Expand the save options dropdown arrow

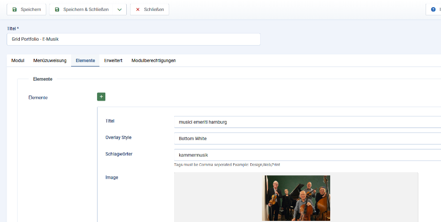(120, 9)
